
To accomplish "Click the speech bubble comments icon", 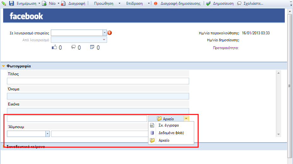I will click(74, 47).
